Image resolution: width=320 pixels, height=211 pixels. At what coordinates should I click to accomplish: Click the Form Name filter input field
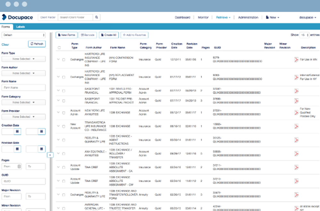(x=23, y=88)
